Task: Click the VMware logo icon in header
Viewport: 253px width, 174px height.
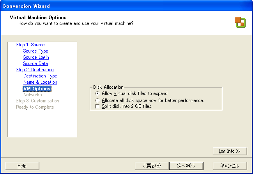Action: 240,22
